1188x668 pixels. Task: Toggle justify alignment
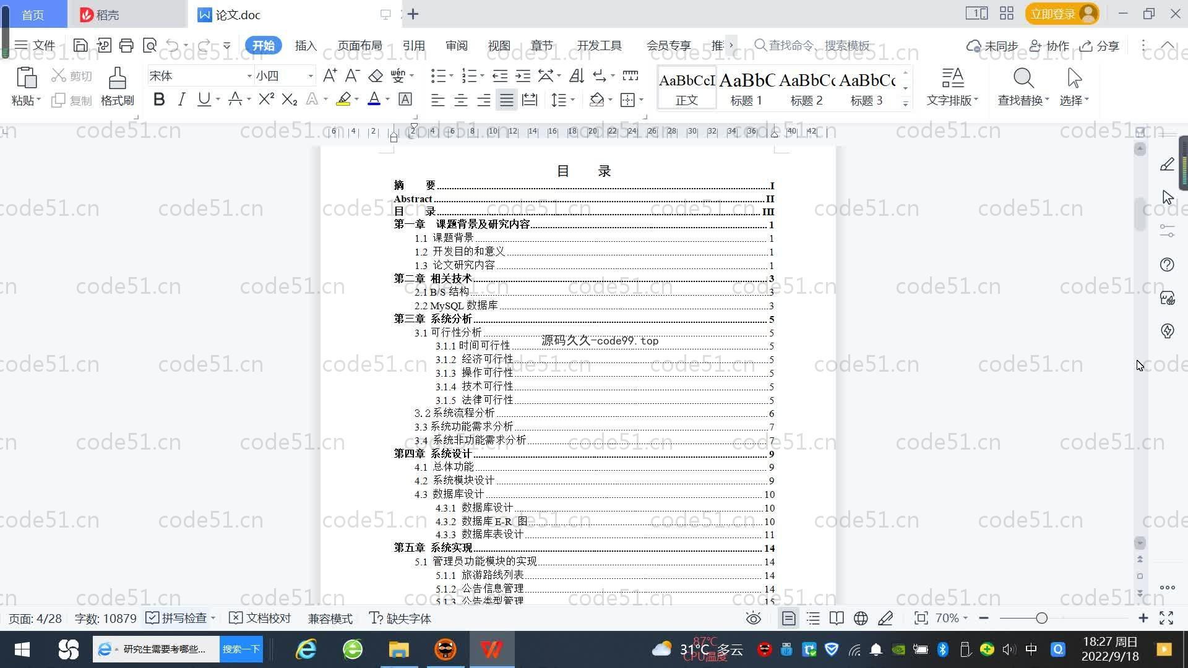tap(507, 100)
